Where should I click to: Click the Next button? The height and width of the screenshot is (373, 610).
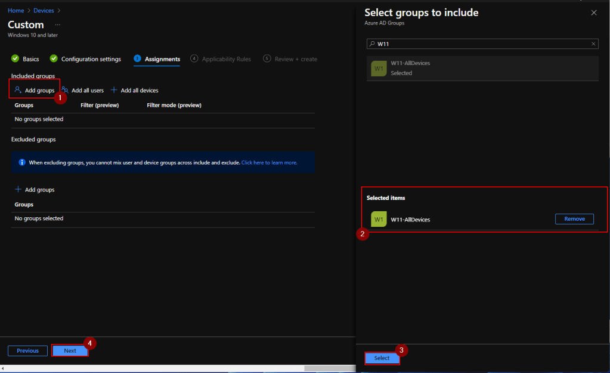point(70,350)
